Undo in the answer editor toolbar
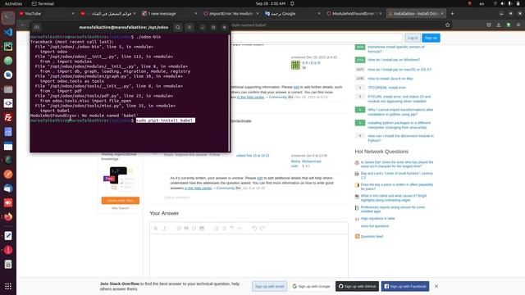 [254, 228]
